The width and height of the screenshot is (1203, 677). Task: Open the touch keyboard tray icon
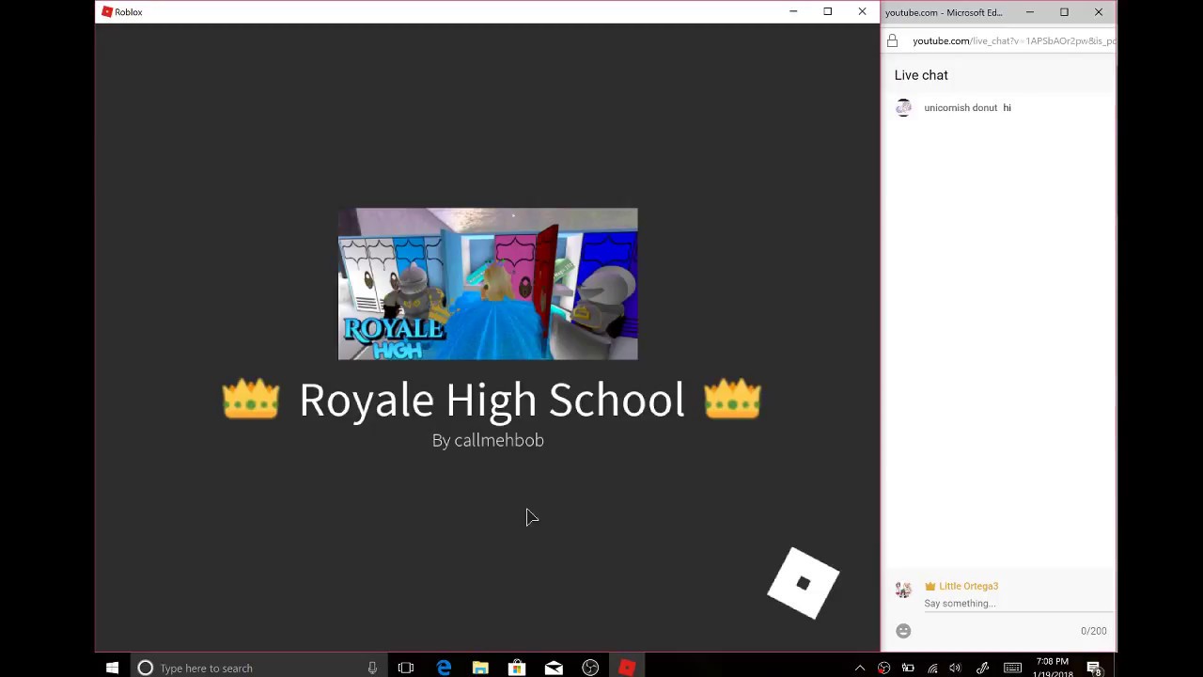pyautogui.click(x=1012, y=668)
